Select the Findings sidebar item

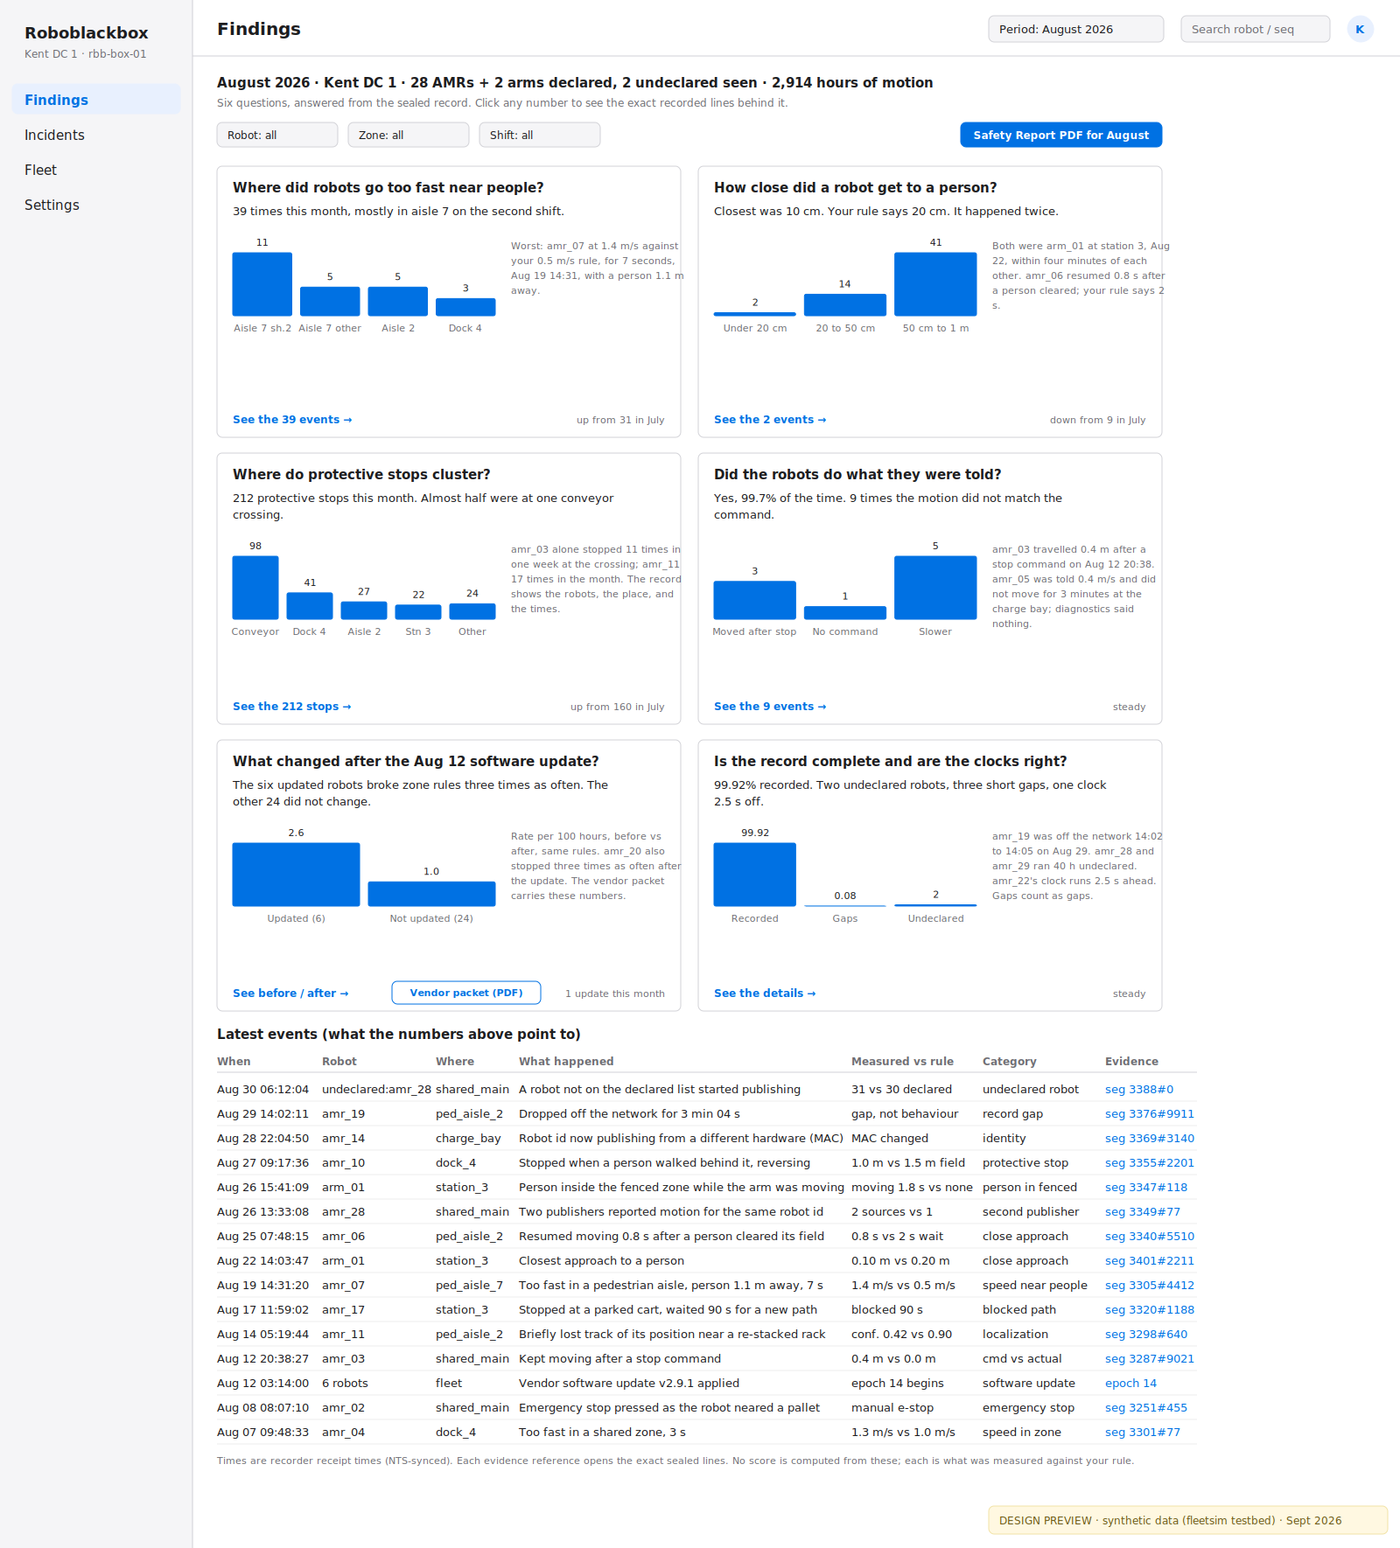tap(56, 100)
